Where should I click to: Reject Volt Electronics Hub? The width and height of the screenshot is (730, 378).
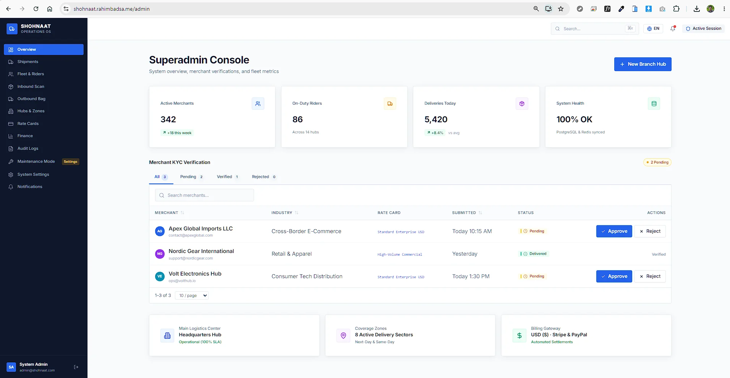[650, 276]
